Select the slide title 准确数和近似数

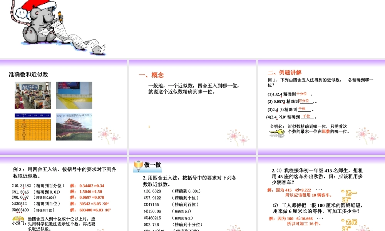[28, 75]
